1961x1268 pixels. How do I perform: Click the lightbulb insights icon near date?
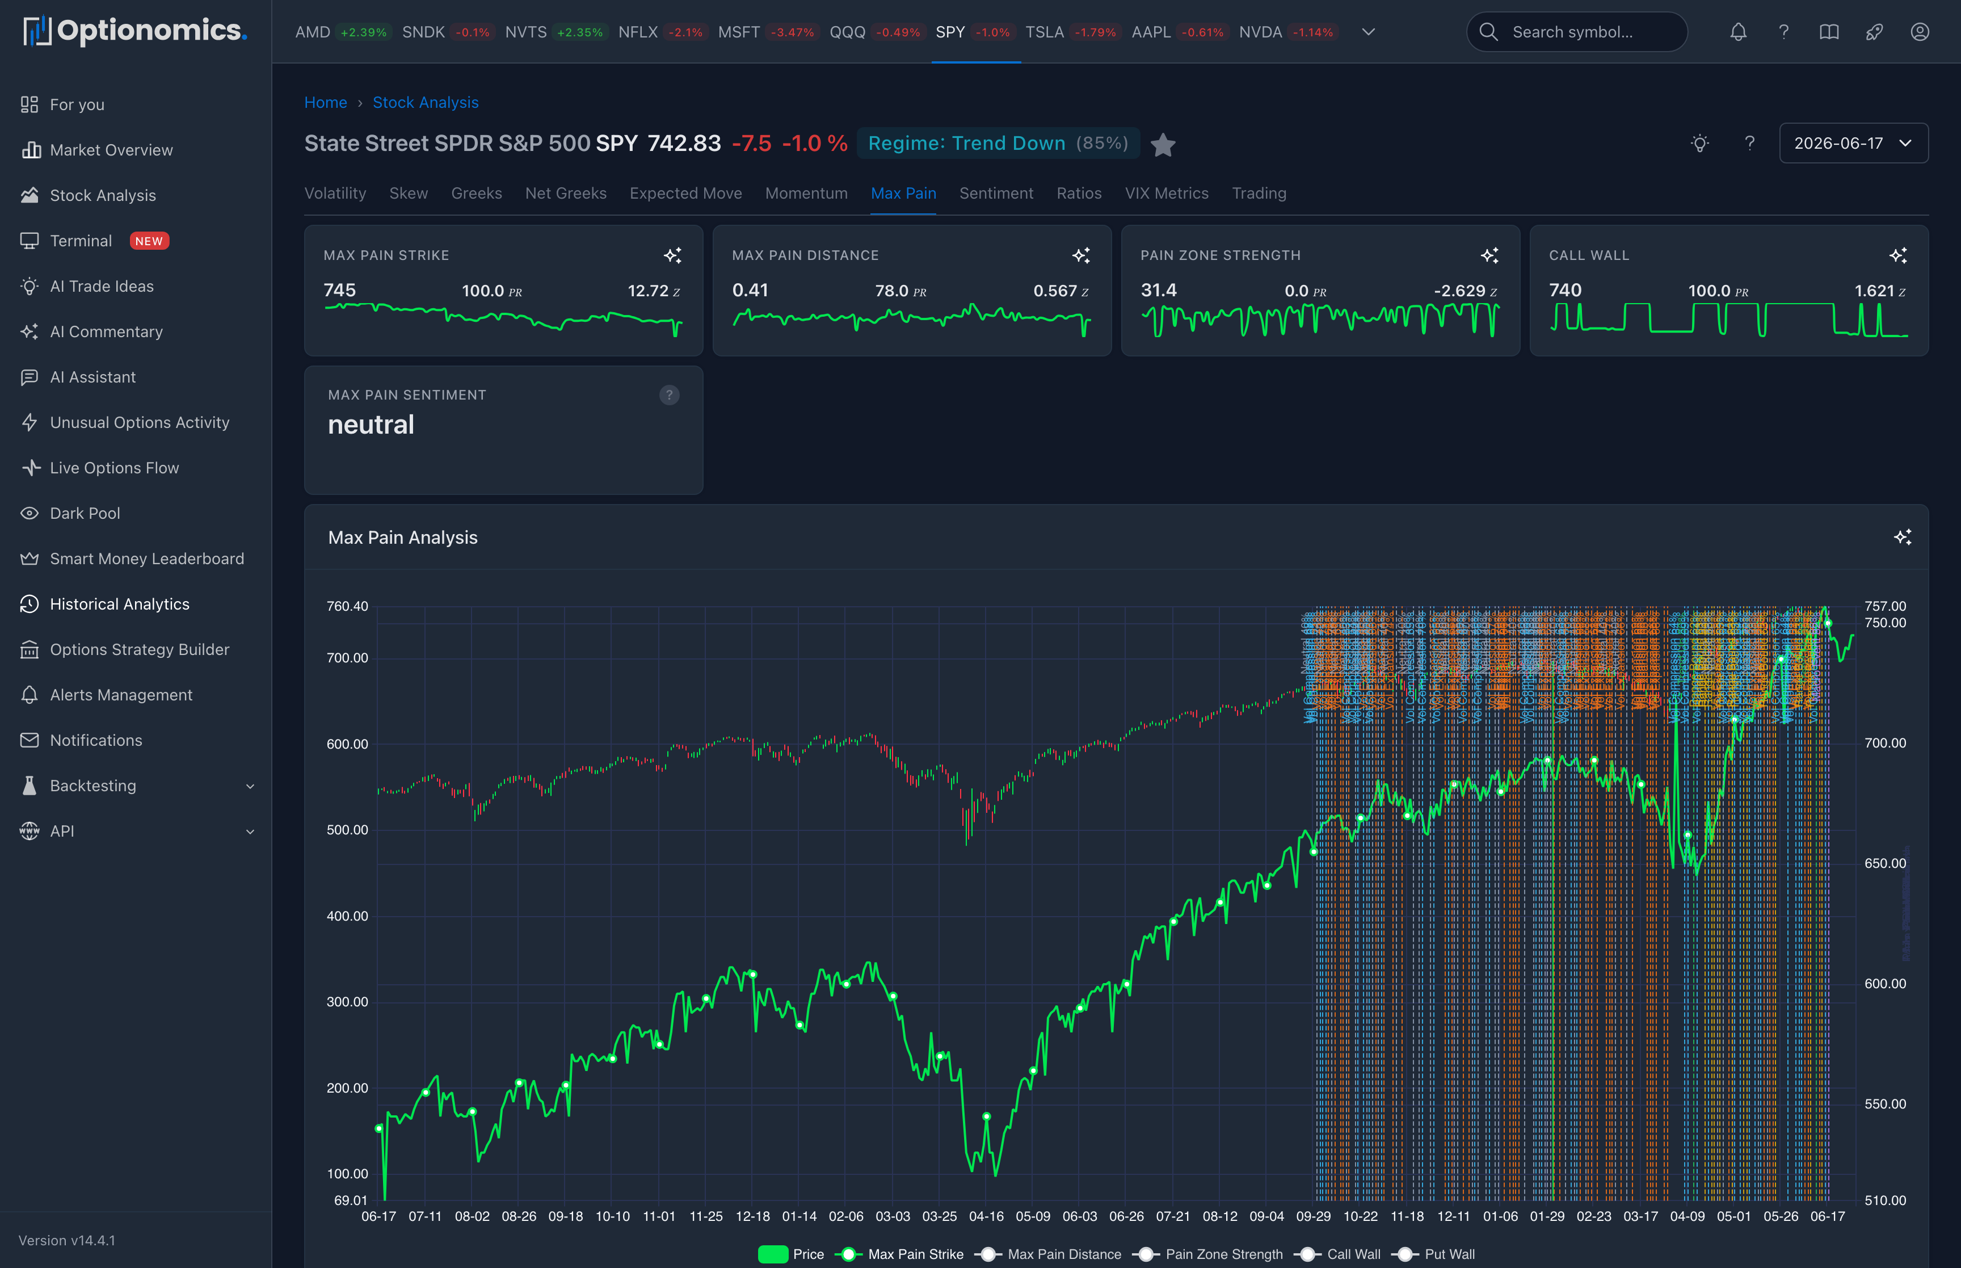[x=1699, y=143]
